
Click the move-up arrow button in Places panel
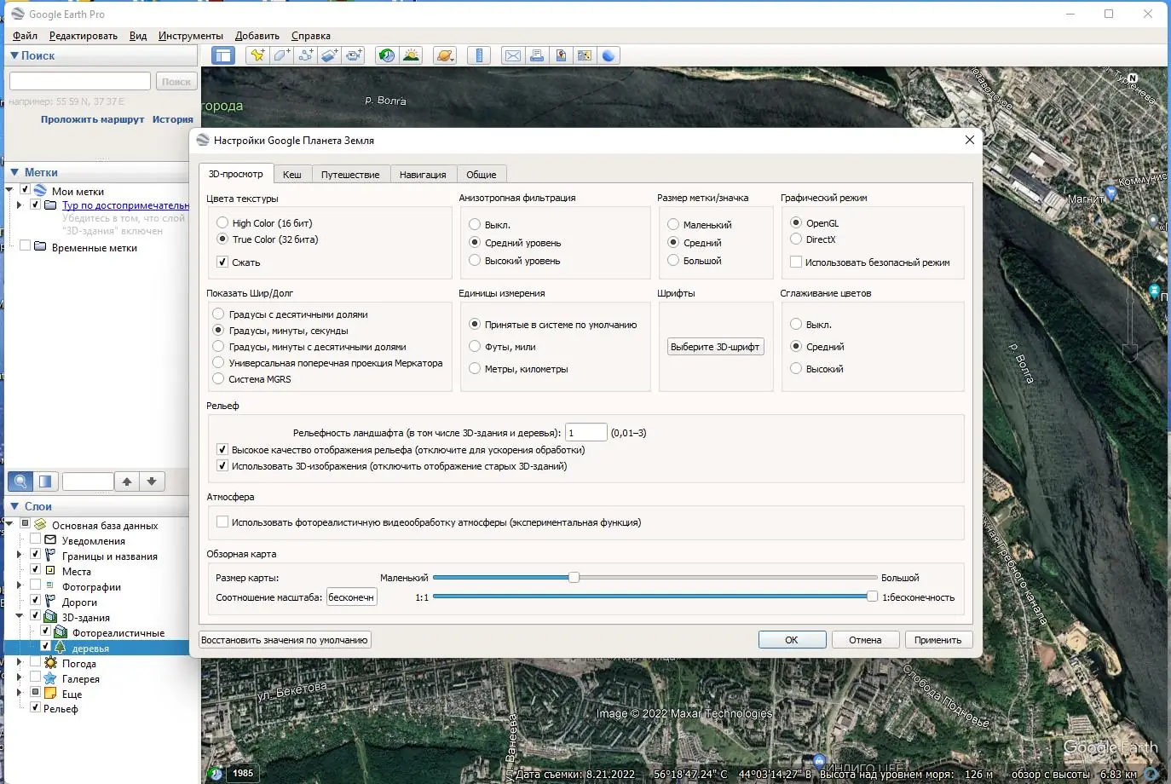point(127,481)
